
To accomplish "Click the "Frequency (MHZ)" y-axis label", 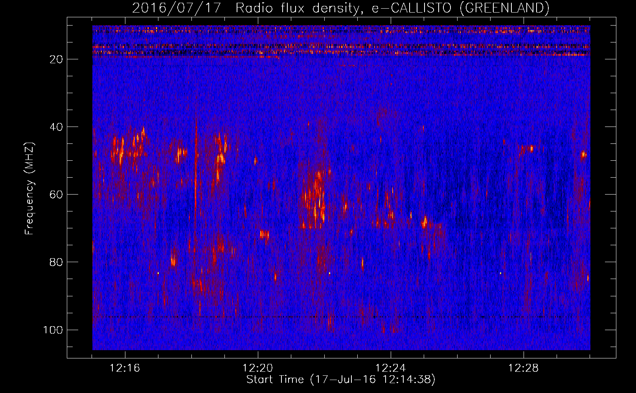I will (x=29, y=189).
